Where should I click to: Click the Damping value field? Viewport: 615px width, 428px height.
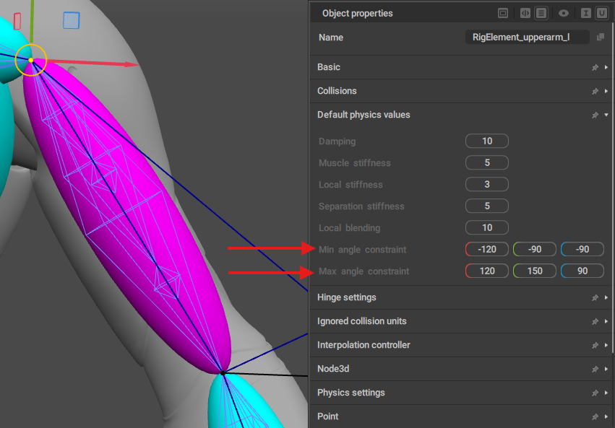point(486,141)
